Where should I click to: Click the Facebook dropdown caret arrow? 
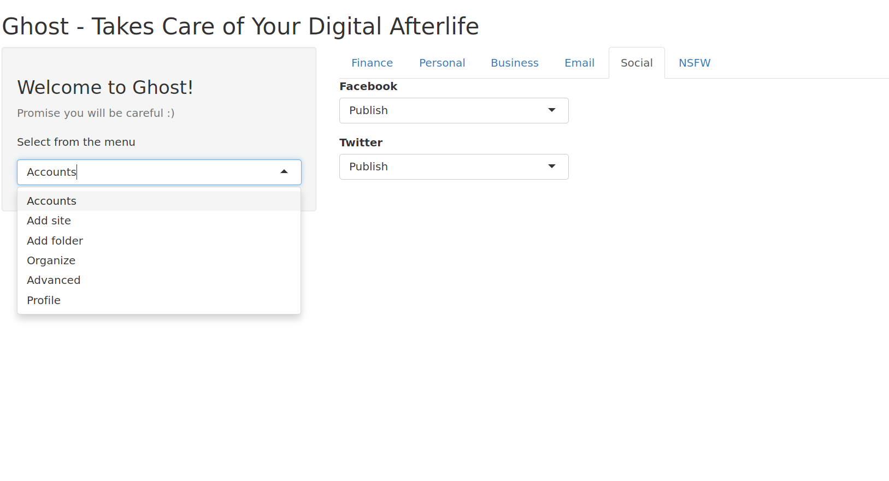pyautogui.click(x=552, y=110)
